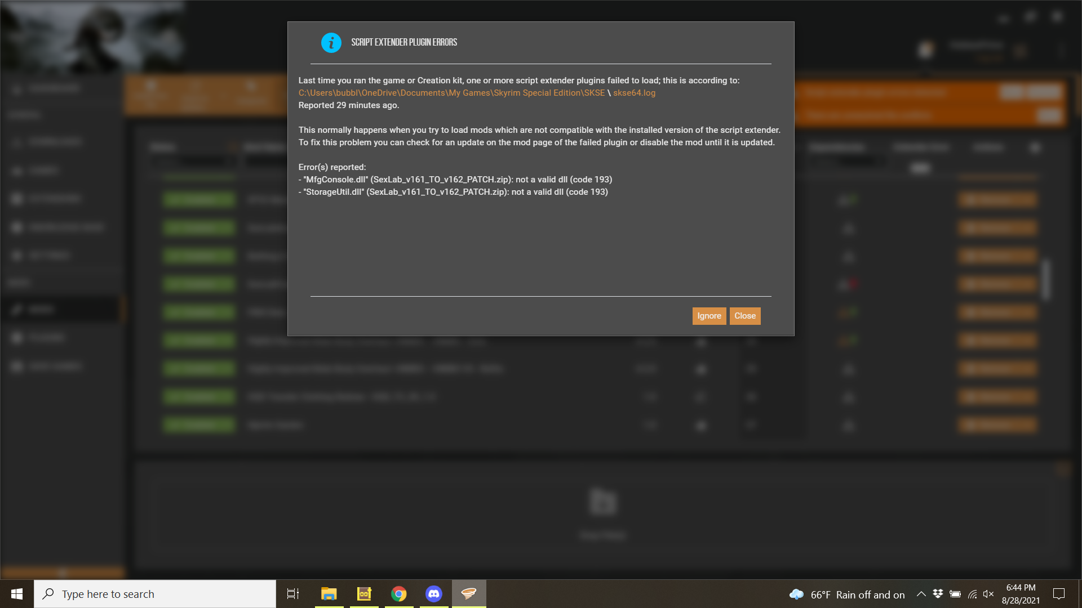Click the MfgConsole.dll error line
Image resolution: width=1082 pixels, height=608 pixels.
(455, 180)
